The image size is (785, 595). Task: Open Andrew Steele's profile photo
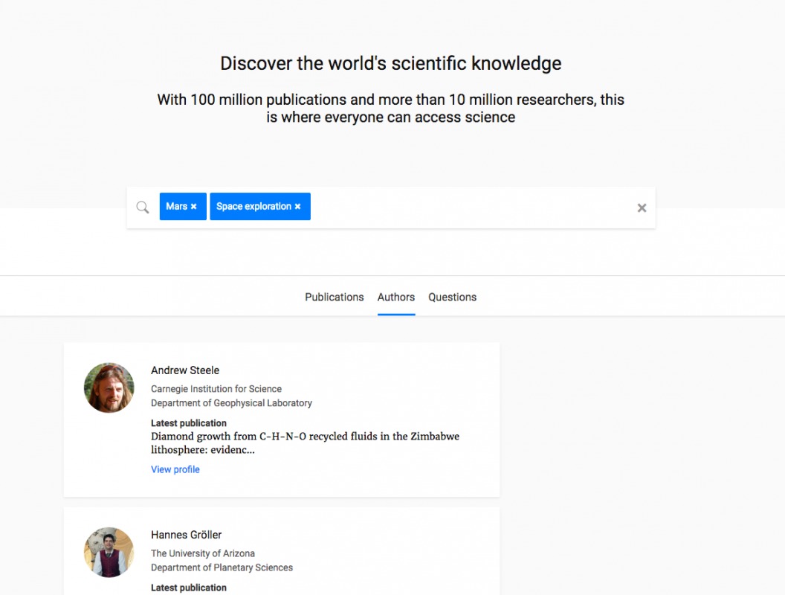tap(109, 387)
